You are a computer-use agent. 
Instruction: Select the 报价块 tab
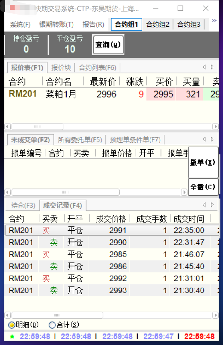click(x=61, y=68)
